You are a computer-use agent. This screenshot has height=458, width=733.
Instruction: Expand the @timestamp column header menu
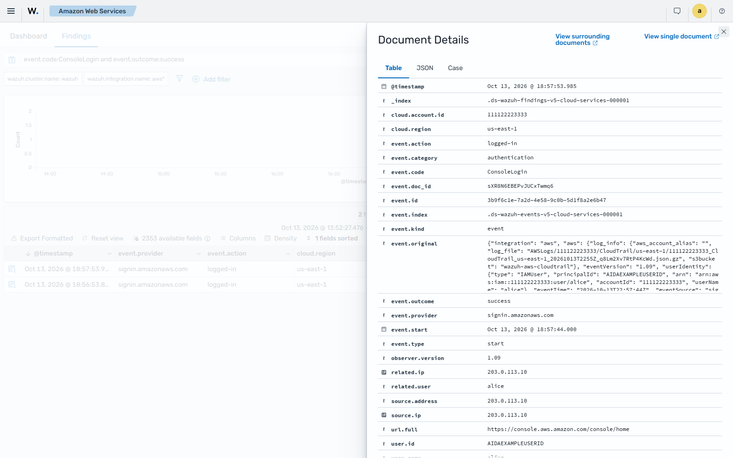pyautogui.click(x=109, y=254)
